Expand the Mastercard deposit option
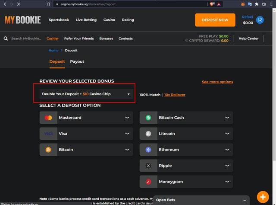276x205 pixels. pyautogui.click(x=127, y=118)
